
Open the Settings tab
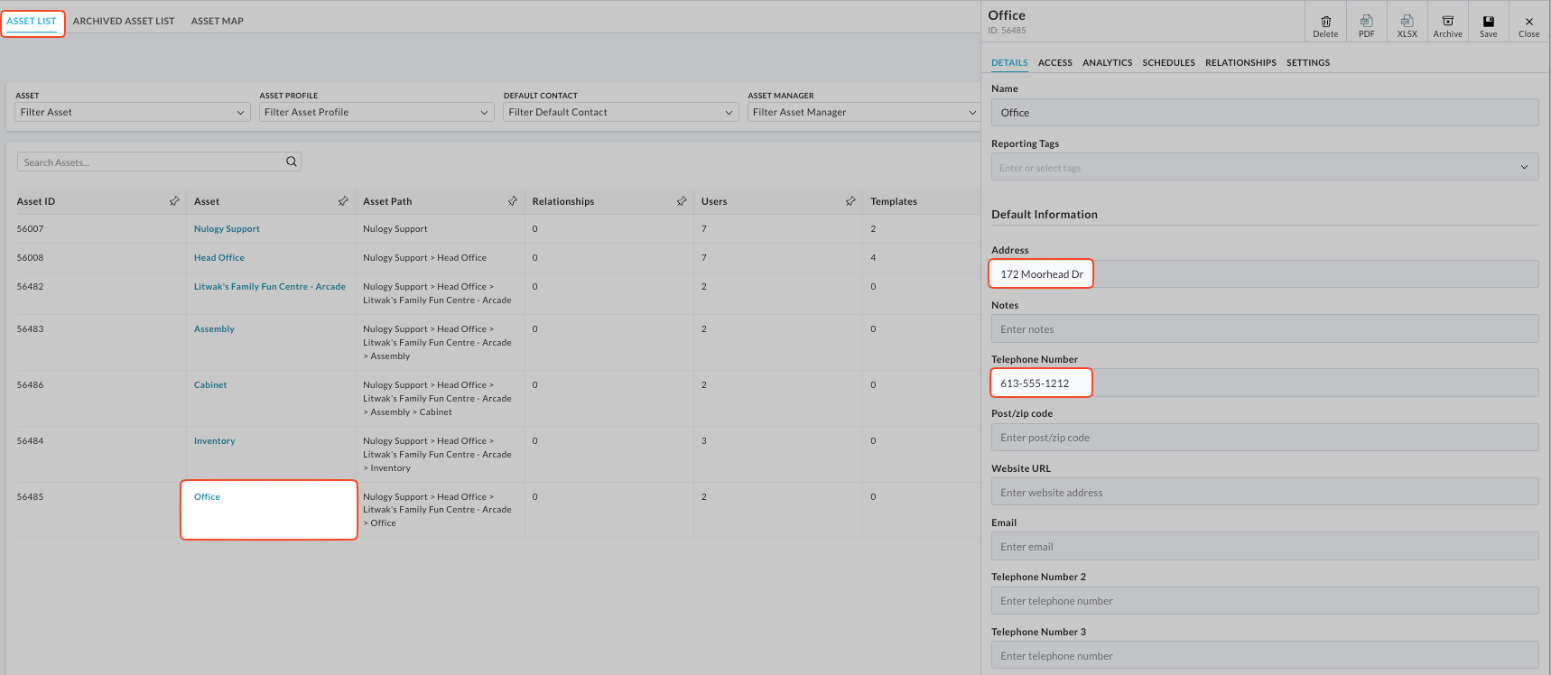(x=1308, y=63)
